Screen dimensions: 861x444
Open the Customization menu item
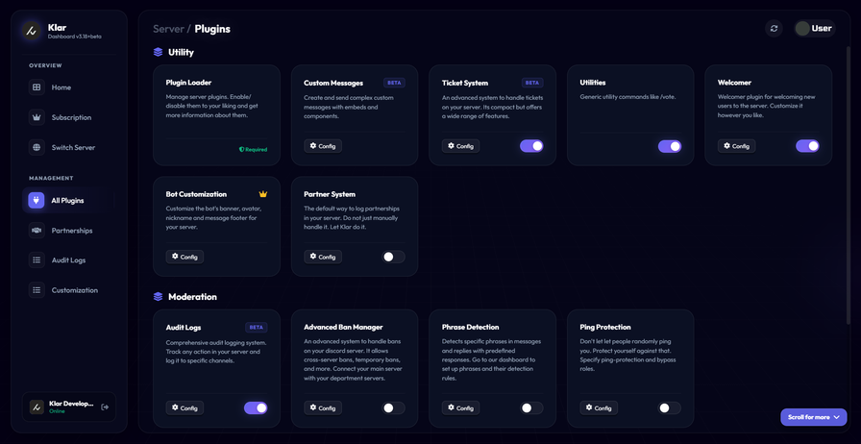(x=74, y=290)
